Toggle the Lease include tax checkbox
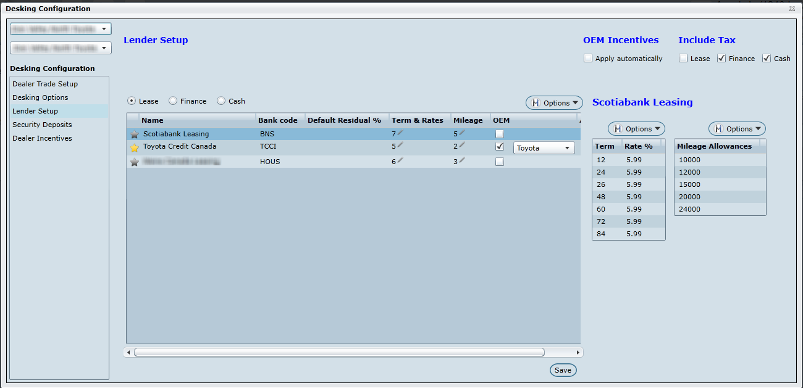This screenshot has width=803, height=388. point(683,59)
